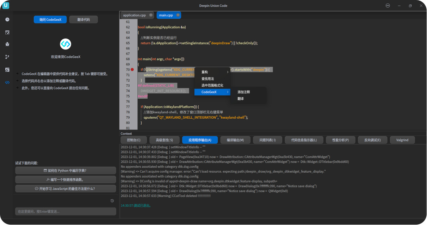427x225 pixels.
Task: Open the 问题列表(I) tab
Action: [267, 140]
